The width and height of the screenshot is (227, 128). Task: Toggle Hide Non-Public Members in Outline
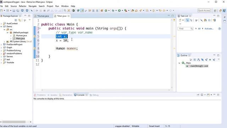tap(210, 60)
